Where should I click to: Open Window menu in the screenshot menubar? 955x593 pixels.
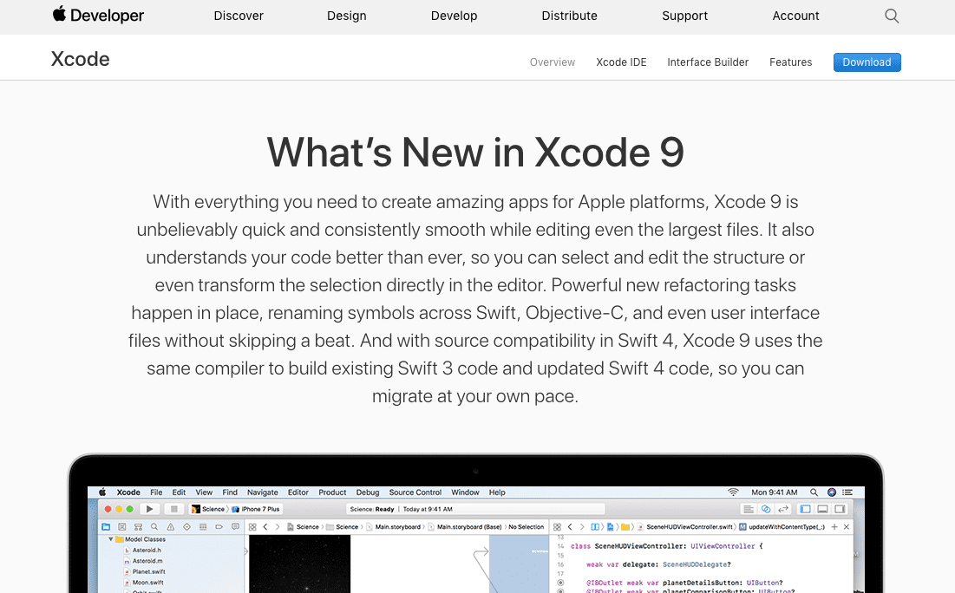point(465,492)
